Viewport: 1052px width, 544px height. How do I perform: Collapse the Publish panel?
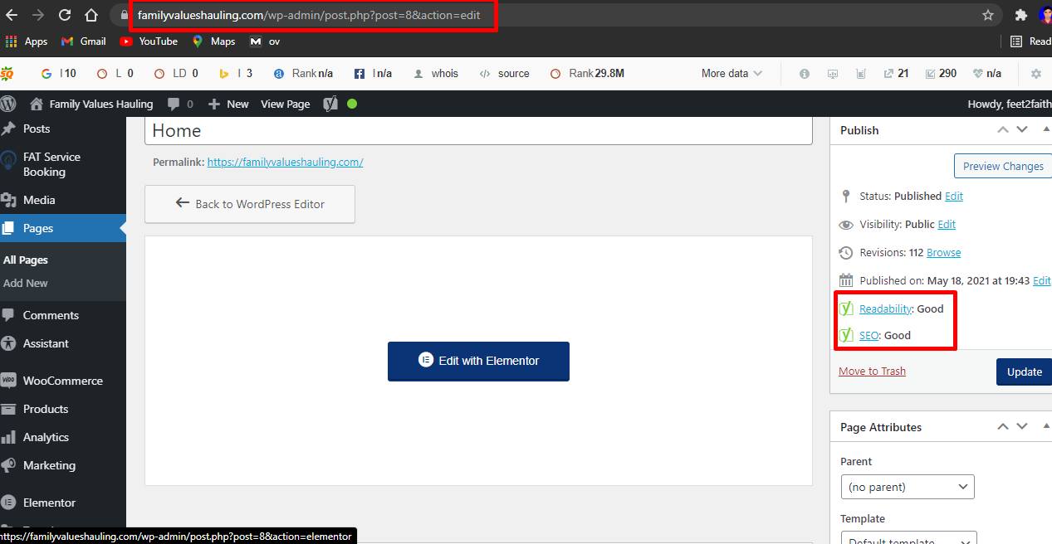click(x=1046, y=129)
